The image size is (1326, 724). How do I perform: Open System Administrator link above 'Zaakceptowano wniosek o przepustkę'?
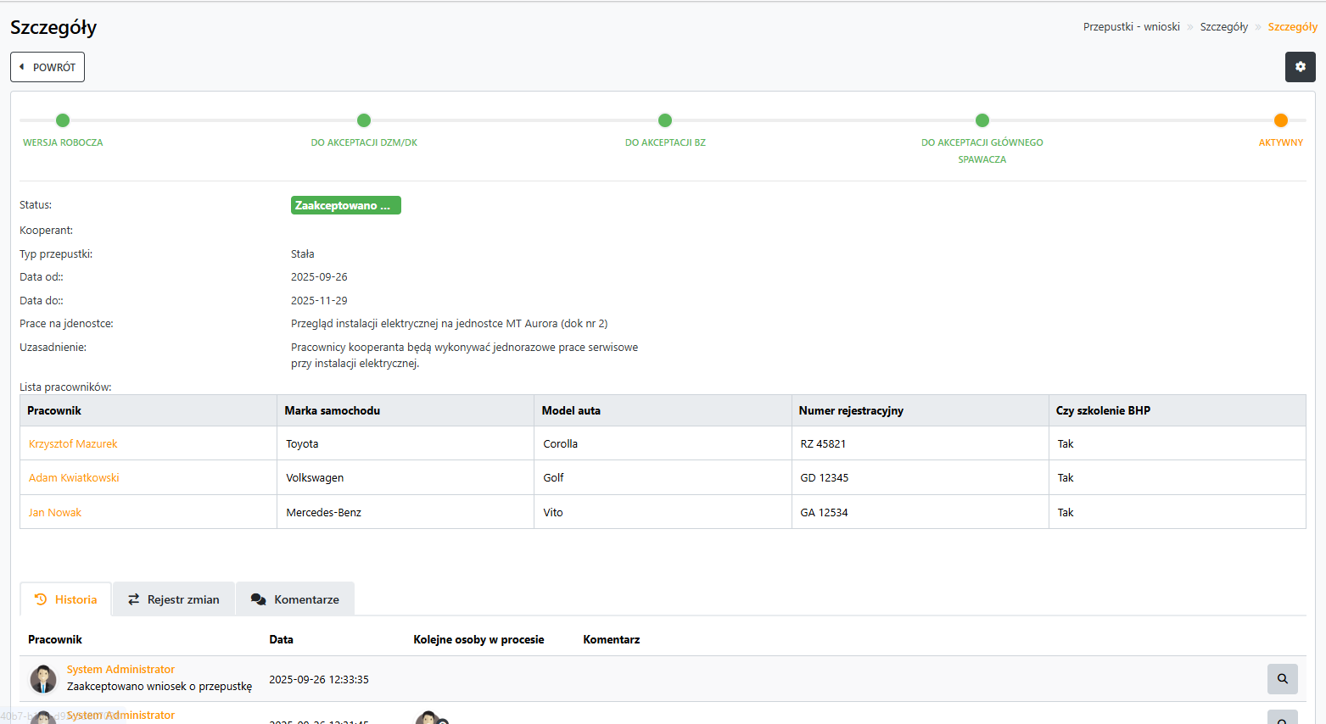click(120, 670)
